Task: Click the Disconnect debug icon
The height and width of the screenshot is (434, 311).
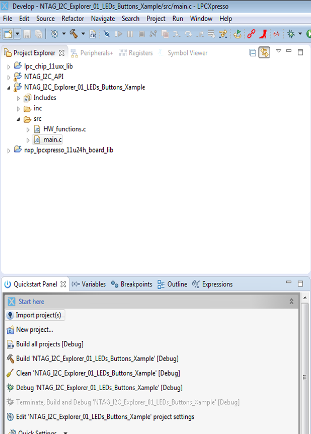Action: tap(153, 34)
